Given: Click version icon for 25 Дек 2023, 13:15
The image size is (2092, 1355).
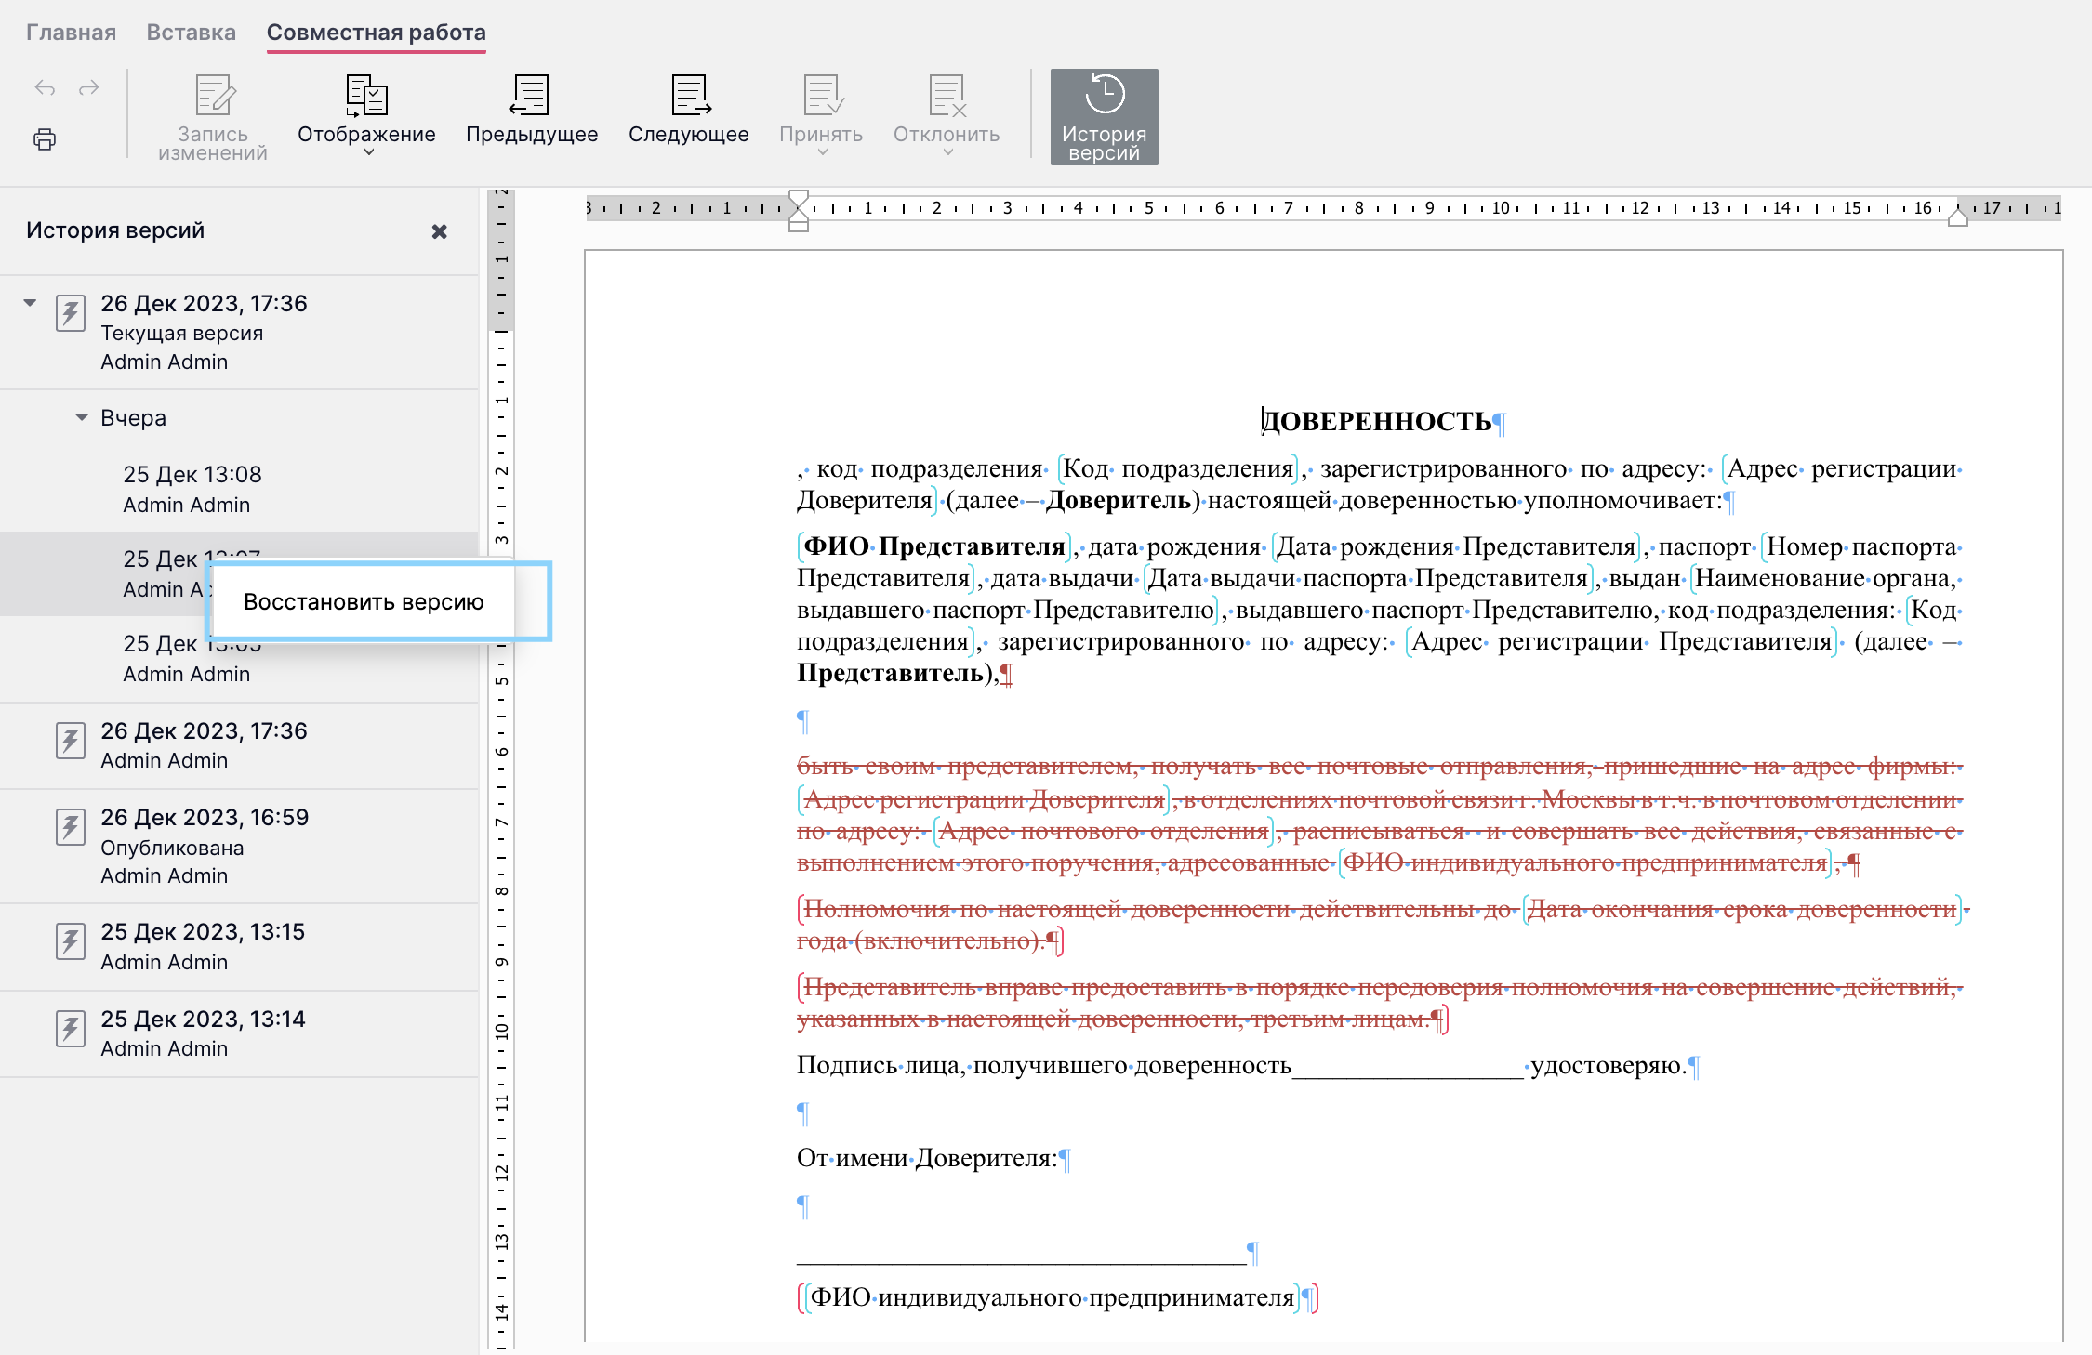Looking at the screenshot, I should click(71, 941).
